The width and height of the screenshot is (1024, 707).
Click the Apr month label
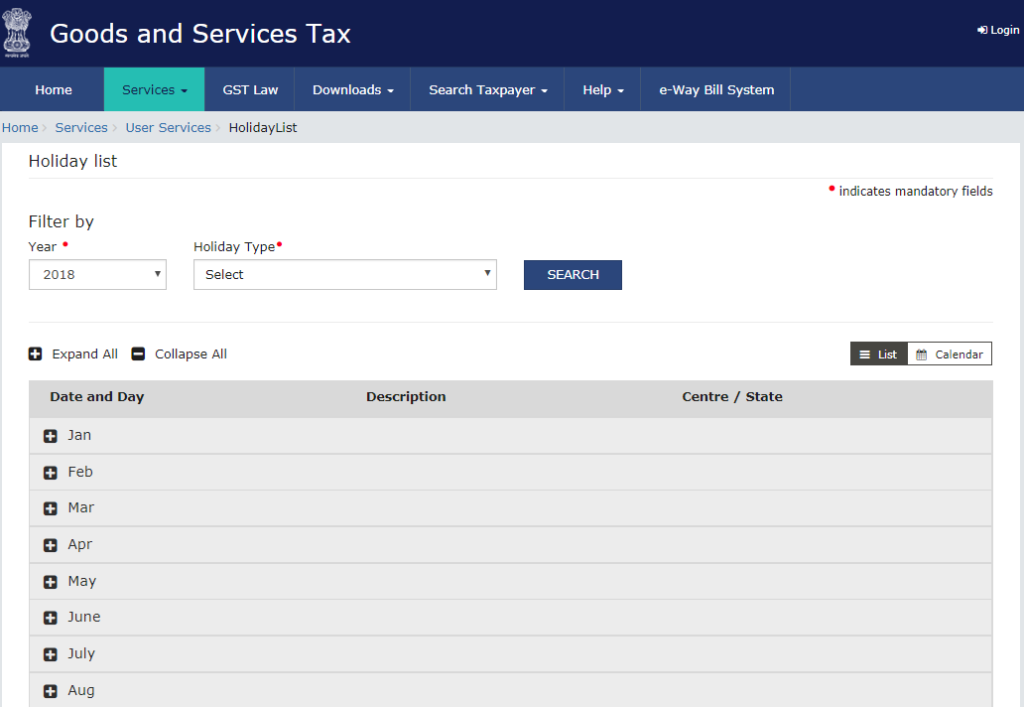tap(80, 544)
